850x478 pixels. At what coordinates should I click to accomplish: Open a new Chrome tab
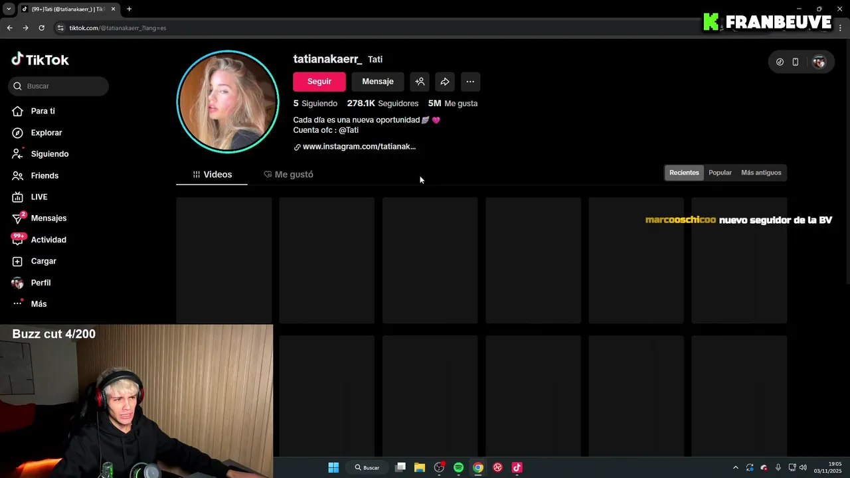pyautogui.click(x=129, y=9)
